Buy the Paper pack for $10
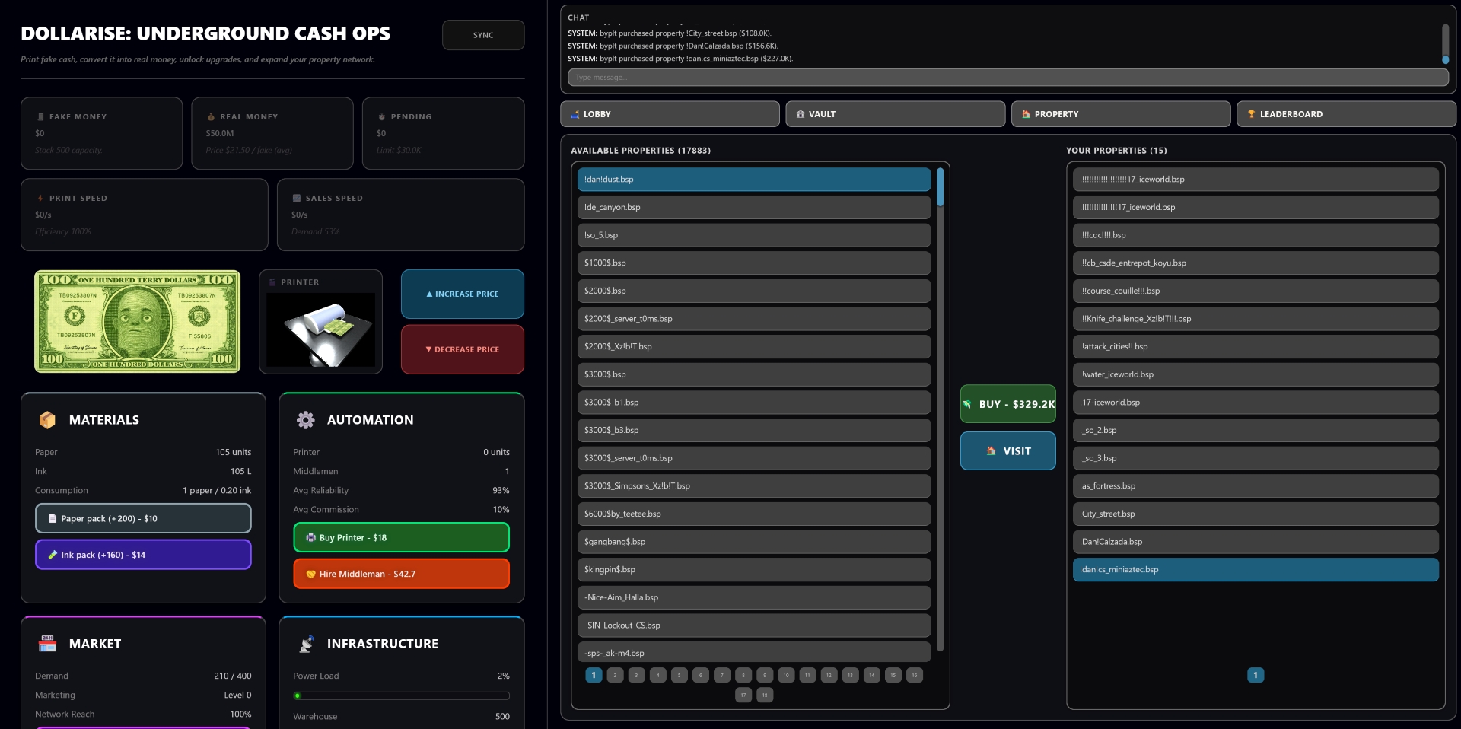 click(x=143, y=519)
